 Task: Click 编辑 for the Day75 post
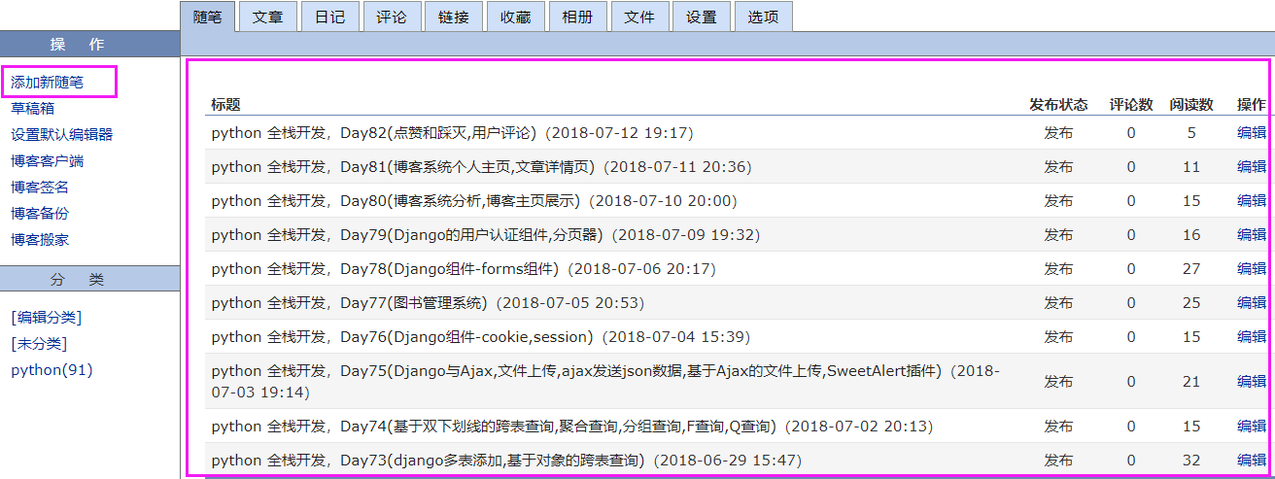pos(1251,382)
